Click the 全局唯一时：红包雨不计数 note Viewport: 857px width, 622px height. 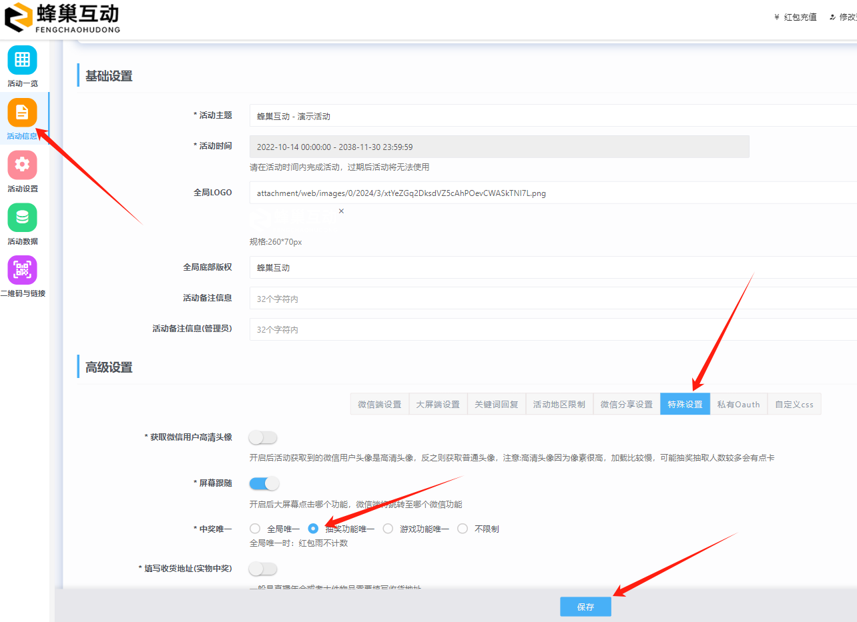[298, 543]
